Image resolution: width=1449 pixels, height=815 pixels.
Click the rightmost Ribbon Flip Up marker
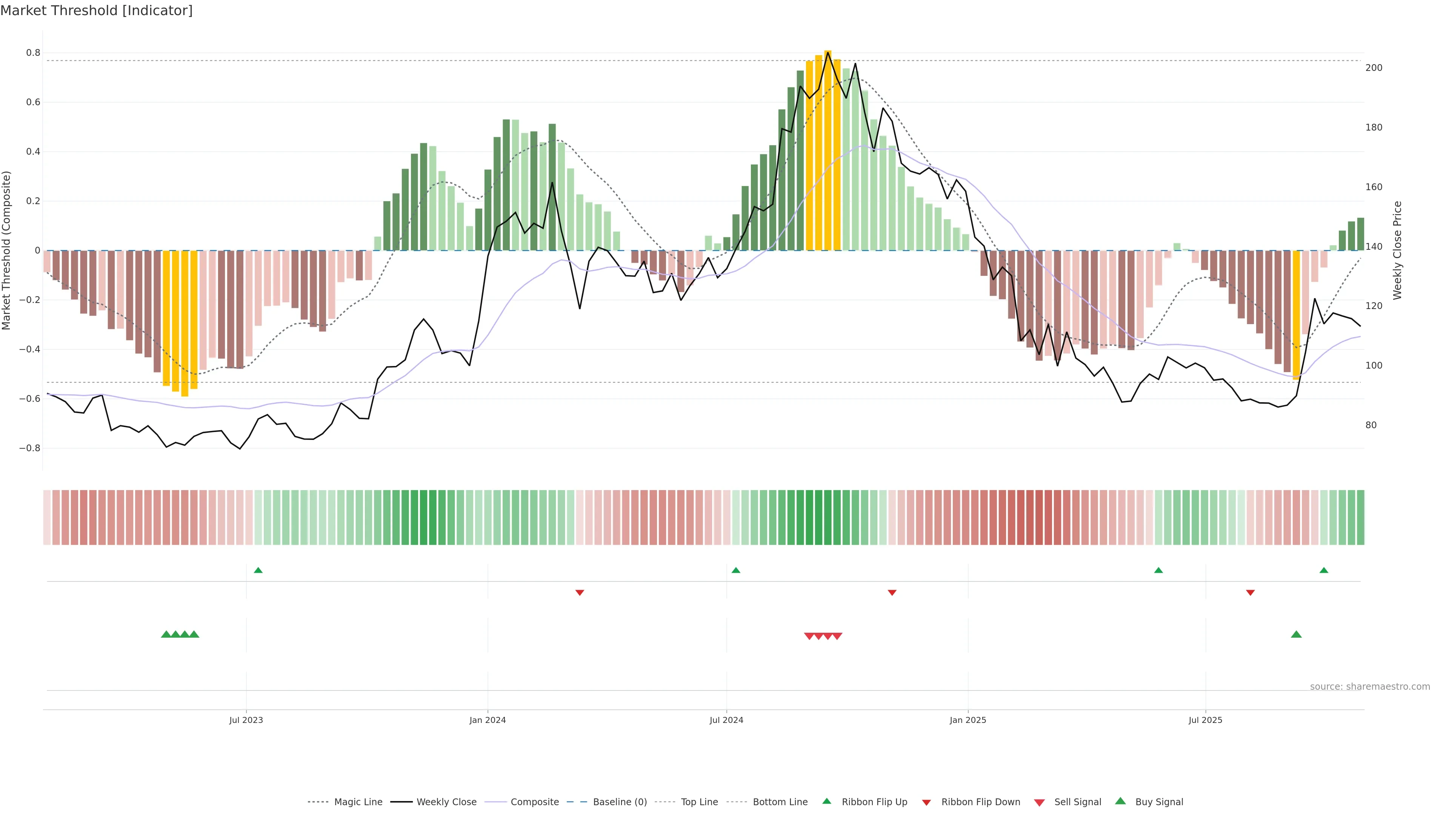pos(1324,570)
